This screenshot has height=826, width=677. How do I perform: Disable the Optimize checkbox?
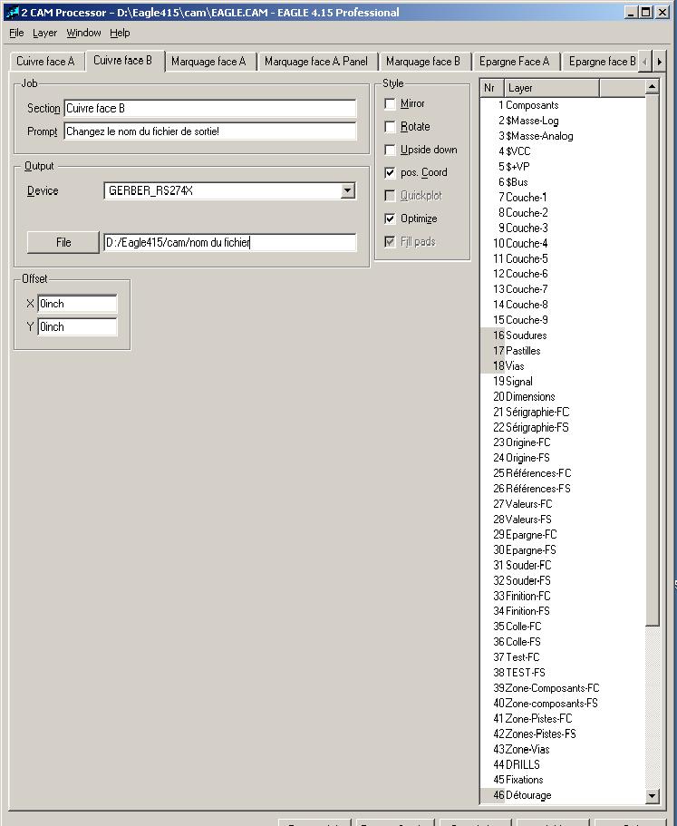point(391,219)
